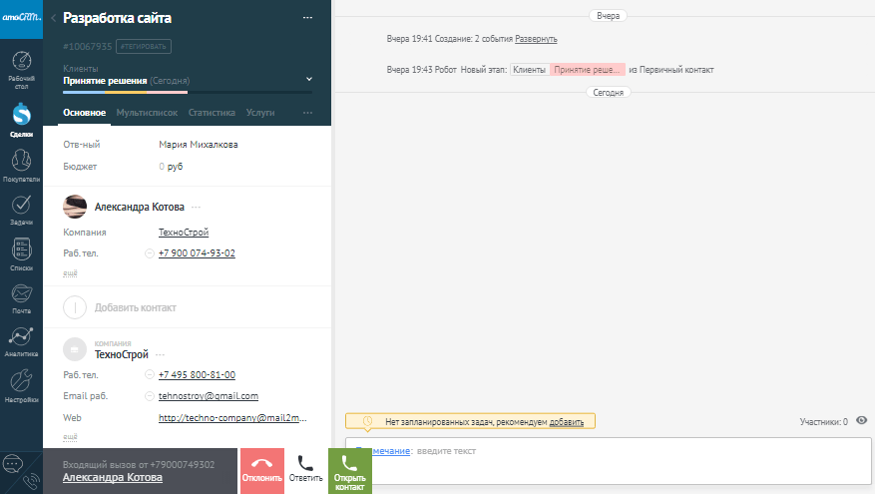Screen dimensions: 875x494
Task: Click the Добавить контакт circle icon
Action: coord(75,307)
